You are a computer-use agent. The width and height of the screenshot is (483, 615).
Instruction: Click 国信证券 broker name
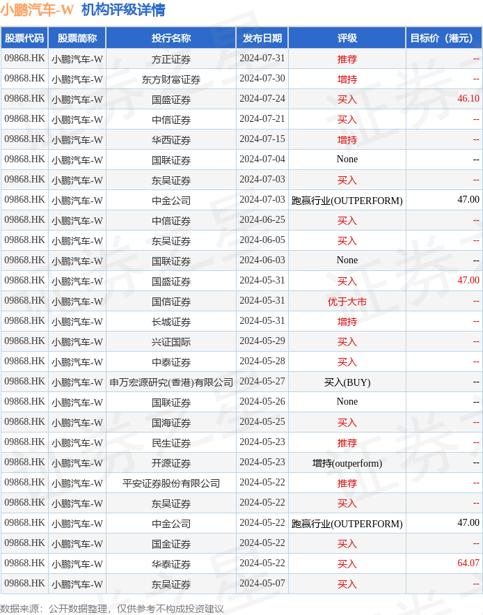click(x=171, y=301)
